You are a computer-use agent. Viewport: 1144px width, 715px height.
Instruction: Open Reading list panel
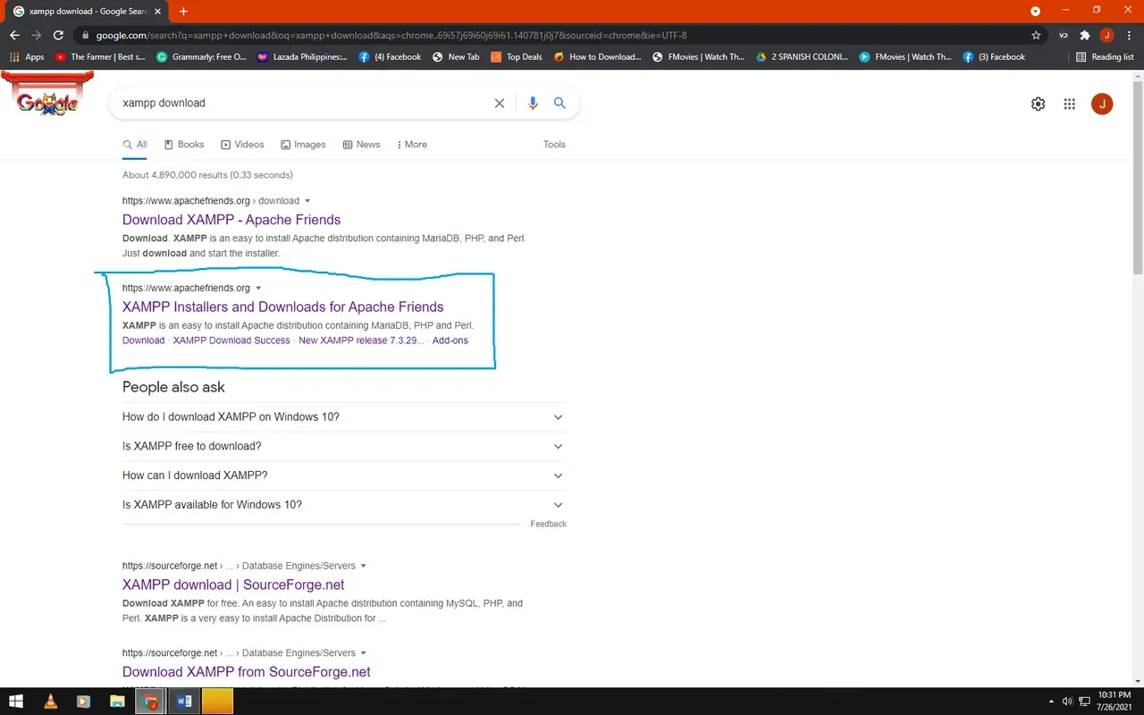tap(1105, 56)
